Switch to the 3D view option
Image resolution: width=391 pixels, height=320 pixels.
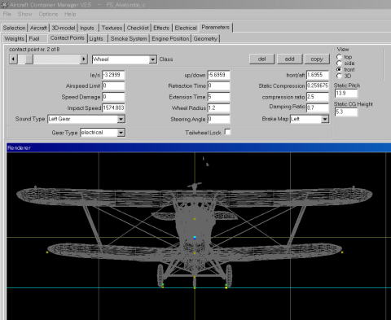[339, 76]
